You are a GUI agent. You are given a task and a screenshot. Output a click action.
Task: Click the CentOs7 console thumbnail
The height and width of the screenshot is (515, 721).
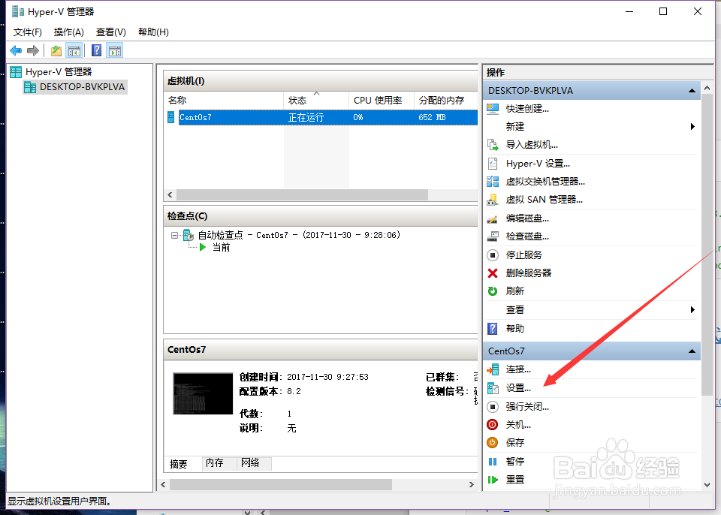pyautogui.click(x=203, y=393)
